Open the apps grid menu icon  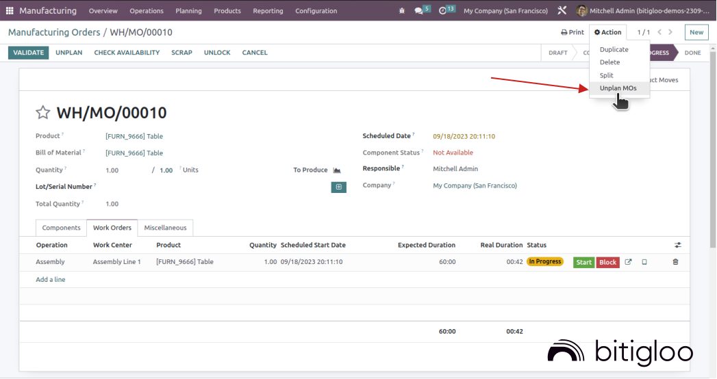point(10,10)
